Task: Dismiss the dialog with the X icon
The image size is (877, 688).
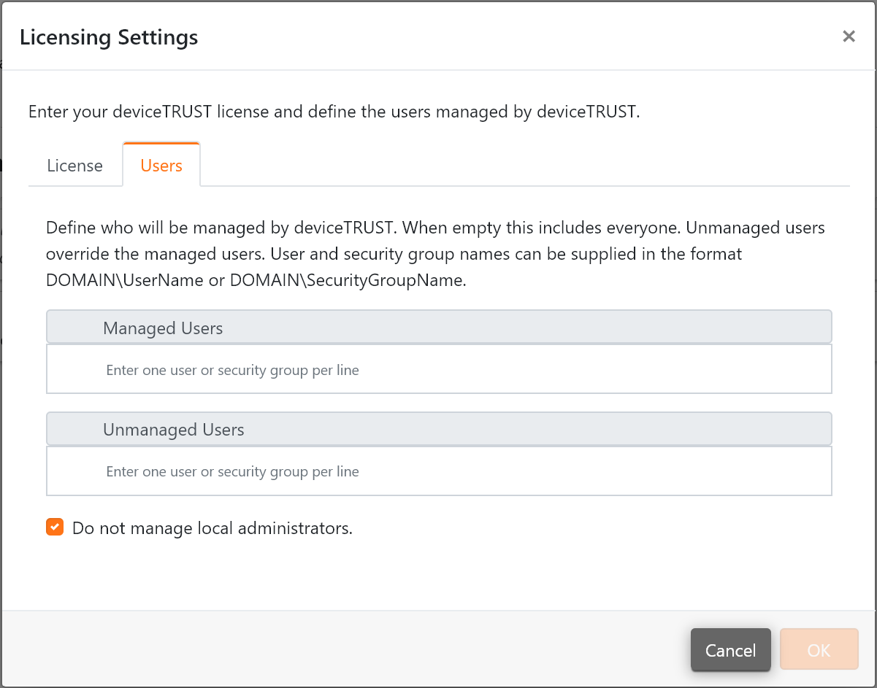Action: (x=849, y=36)
